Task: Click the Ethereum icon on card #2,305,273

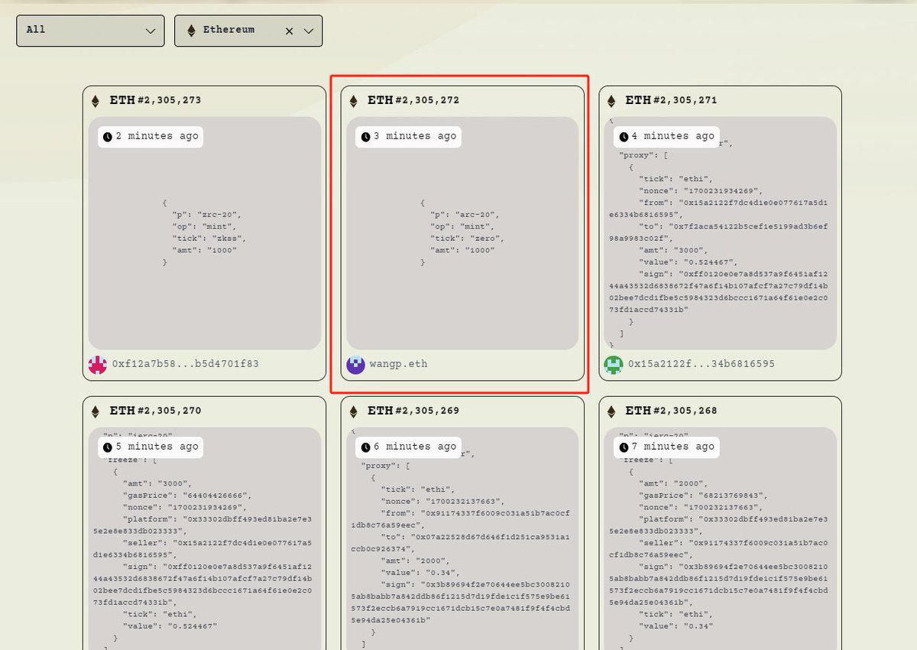Action: click(x=96, y=100)
